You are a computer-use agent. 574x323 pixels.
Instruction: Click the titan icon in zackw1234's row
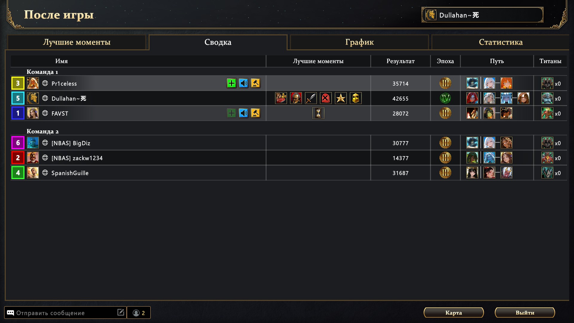(547, 158)
